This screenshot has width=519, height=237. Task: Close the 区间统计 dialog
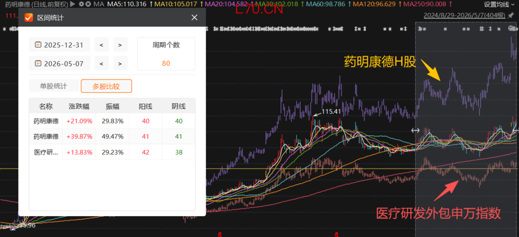click(x=194, y=18)
